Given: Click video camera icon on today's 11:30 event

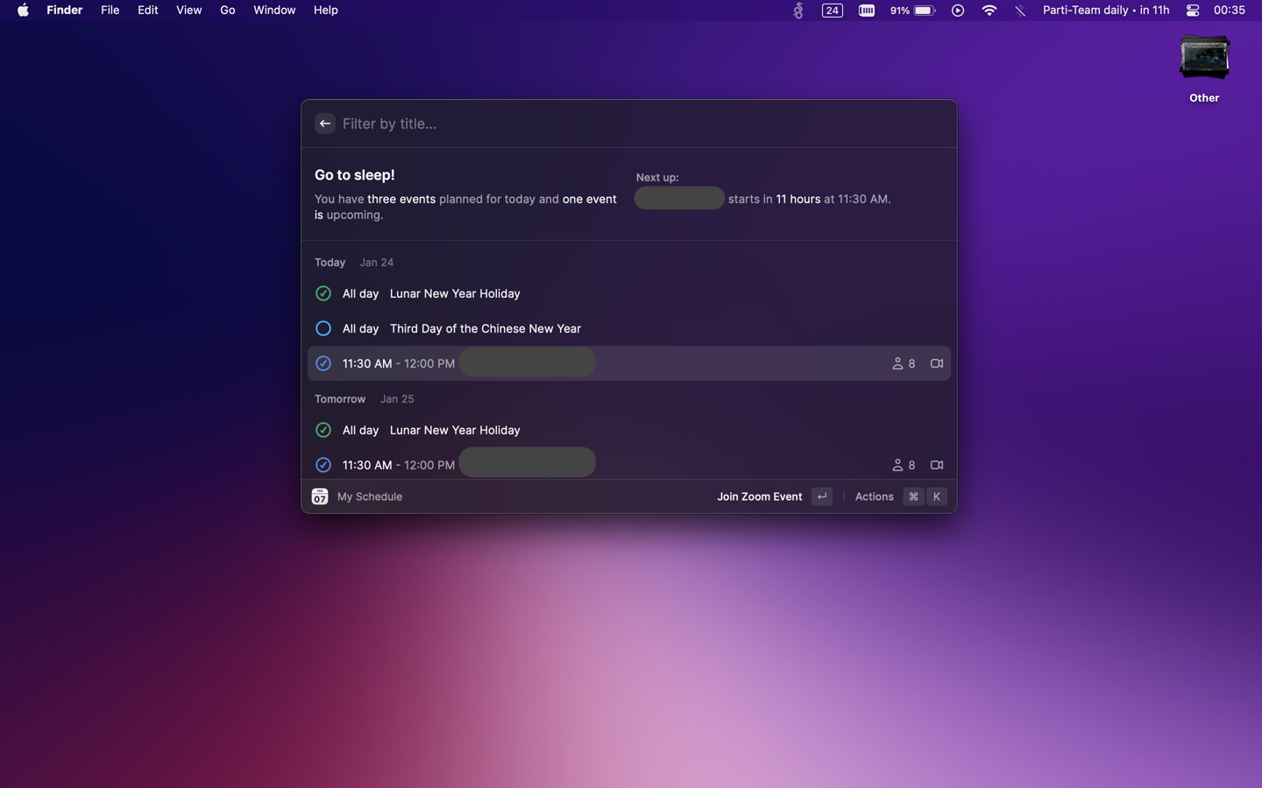Looking at the screenshot, I should point(936,363).
